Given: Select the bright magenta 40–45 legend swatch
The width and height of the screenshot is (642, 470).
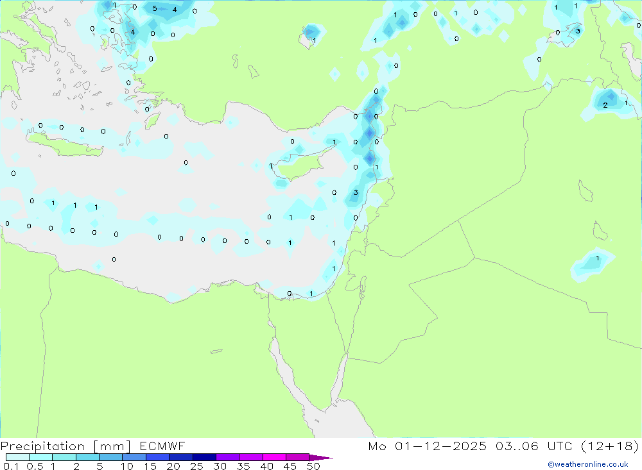Looking at the screenshot, I should (274, 457).
